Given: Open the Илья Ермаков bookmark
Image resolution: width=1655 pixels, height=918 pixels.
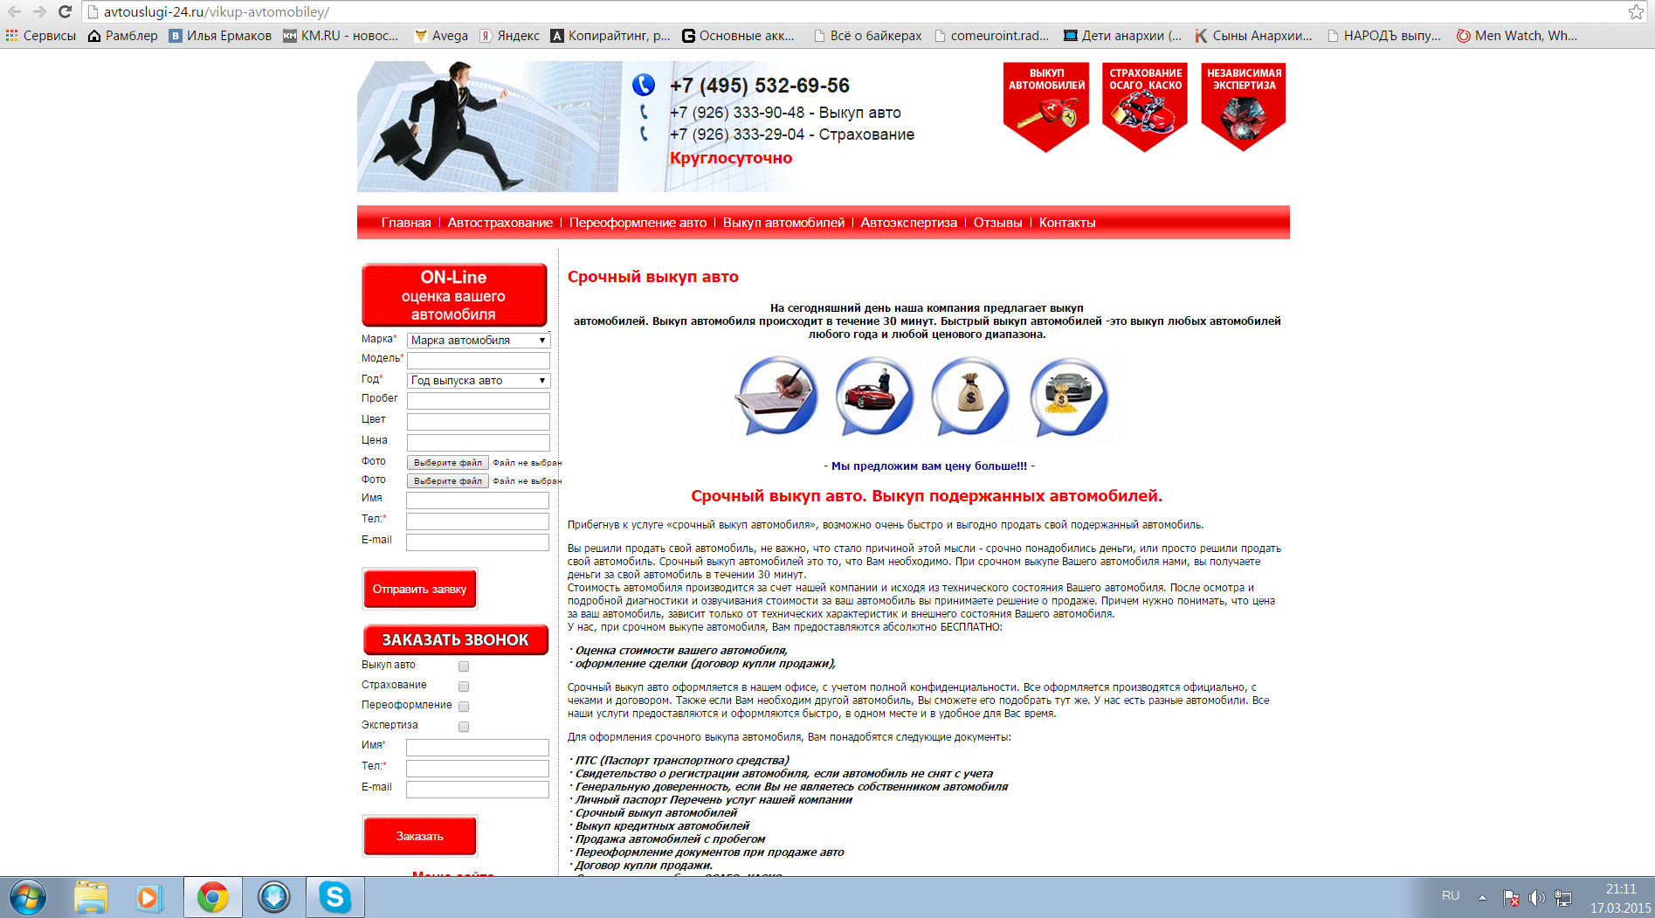Looking at the screenshot, I should click(220, 36).
